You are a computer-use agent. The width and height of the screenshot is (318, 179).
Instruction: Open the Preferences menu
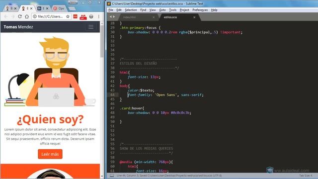pyautogui.click(x=200, y=10)
